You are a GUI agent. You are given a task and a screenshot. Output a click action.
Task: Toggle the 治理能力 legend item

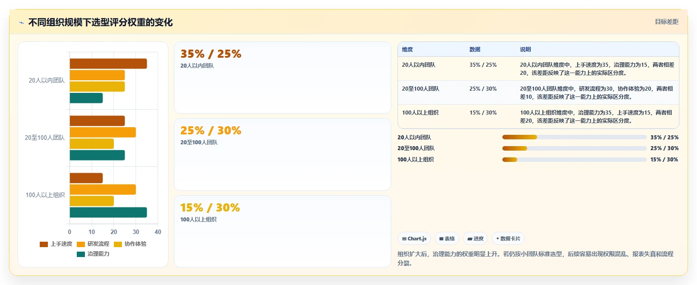tap(93, 254)
